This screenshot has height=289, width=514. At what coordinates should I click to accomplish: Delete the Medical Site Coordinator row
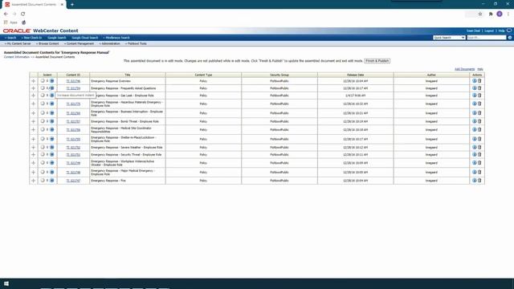coord(479,130)
